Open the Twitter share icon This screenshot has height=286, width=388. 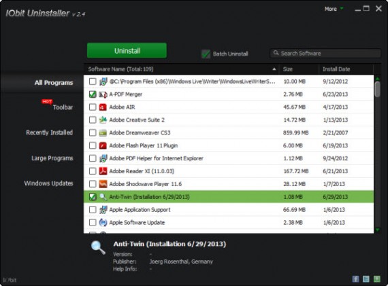coord(366,279)
